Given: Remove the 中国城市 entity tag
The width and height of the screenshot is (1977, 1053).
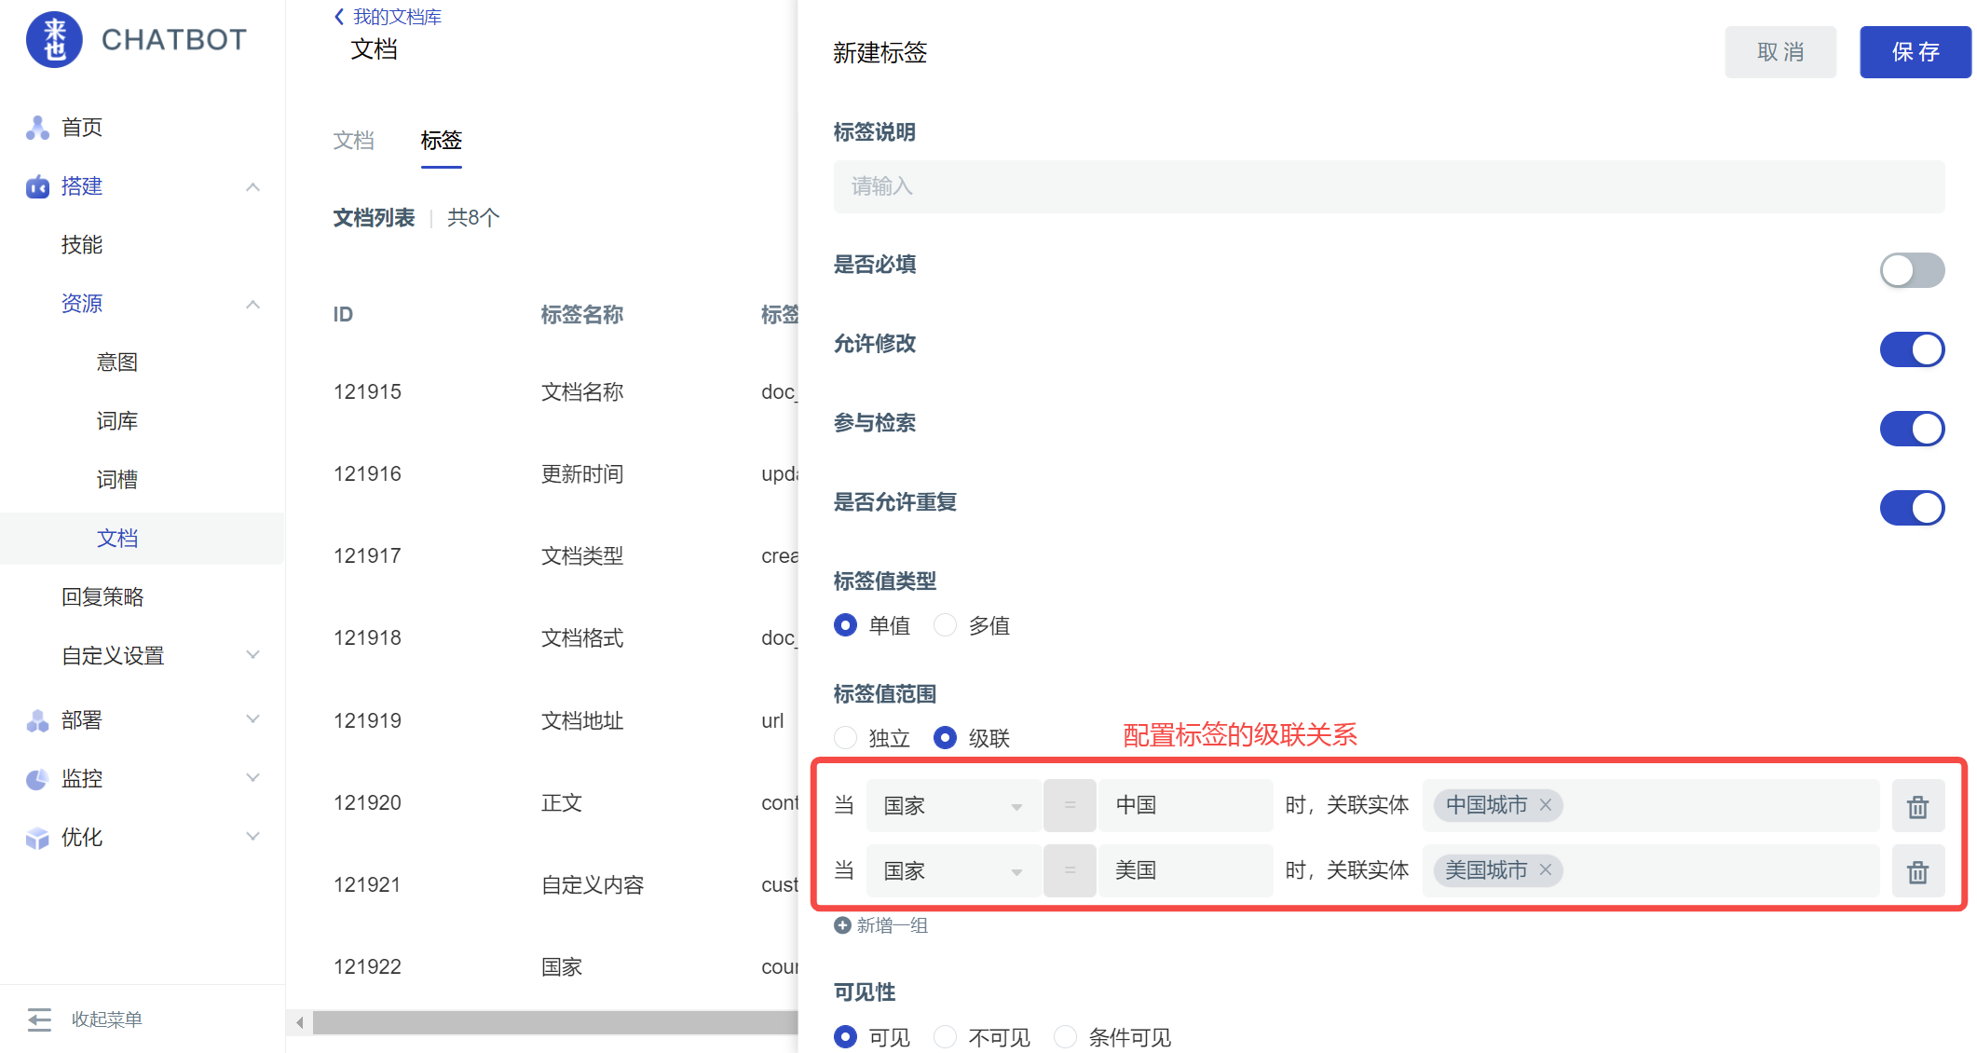Looking at the screenshot, I should [1546, 805].
